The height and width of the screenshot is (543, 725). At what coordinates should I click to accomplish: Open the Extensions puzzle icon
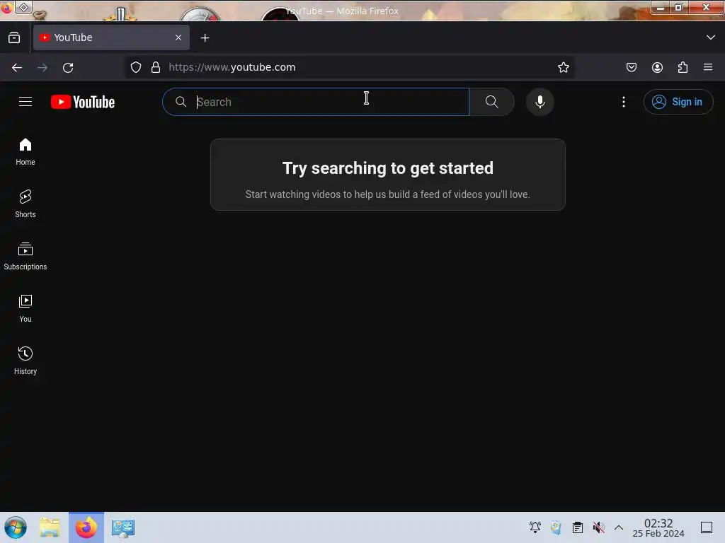[683, 67]
